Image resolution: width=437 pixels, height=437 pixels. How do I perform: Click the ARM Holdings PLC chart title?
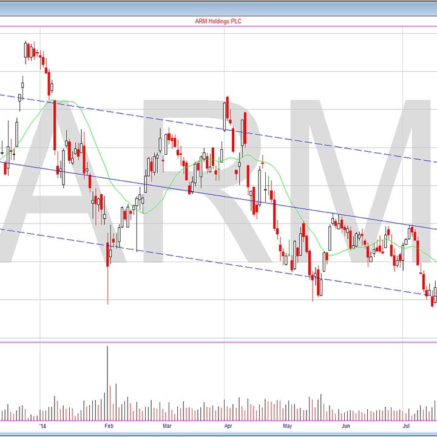tap(218, 21)
